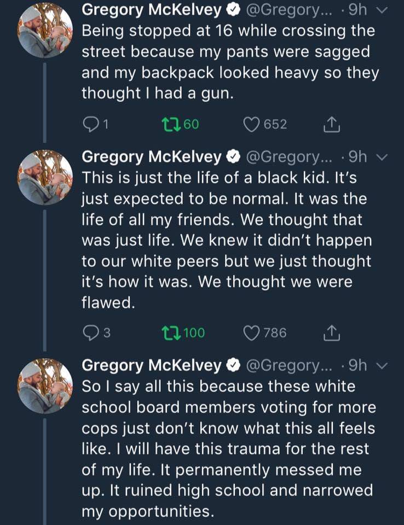This screenshot has height=525, width=404.
Task: Like the tweet with 786 likes
Action: [x=252, y=332]
